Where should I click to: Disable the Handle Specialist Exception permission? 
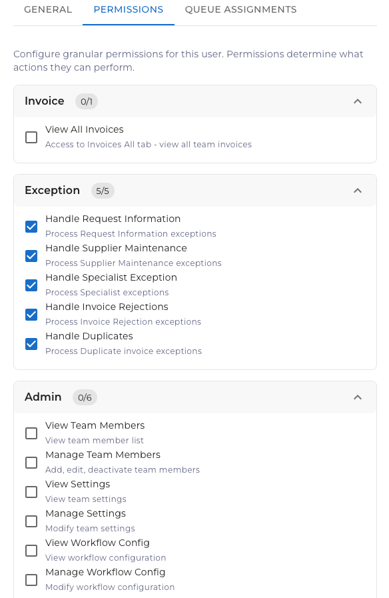pos(31,285)
